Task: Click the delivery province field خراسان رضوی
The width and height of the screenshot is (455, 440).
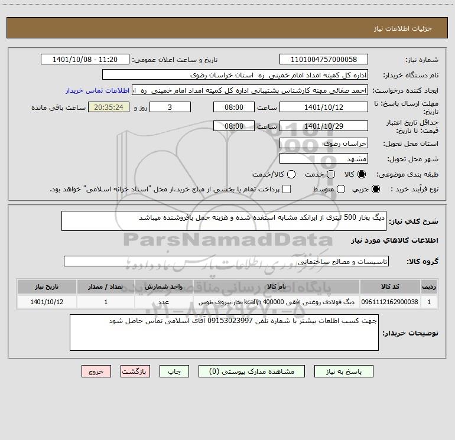Action: pos(324,144)
